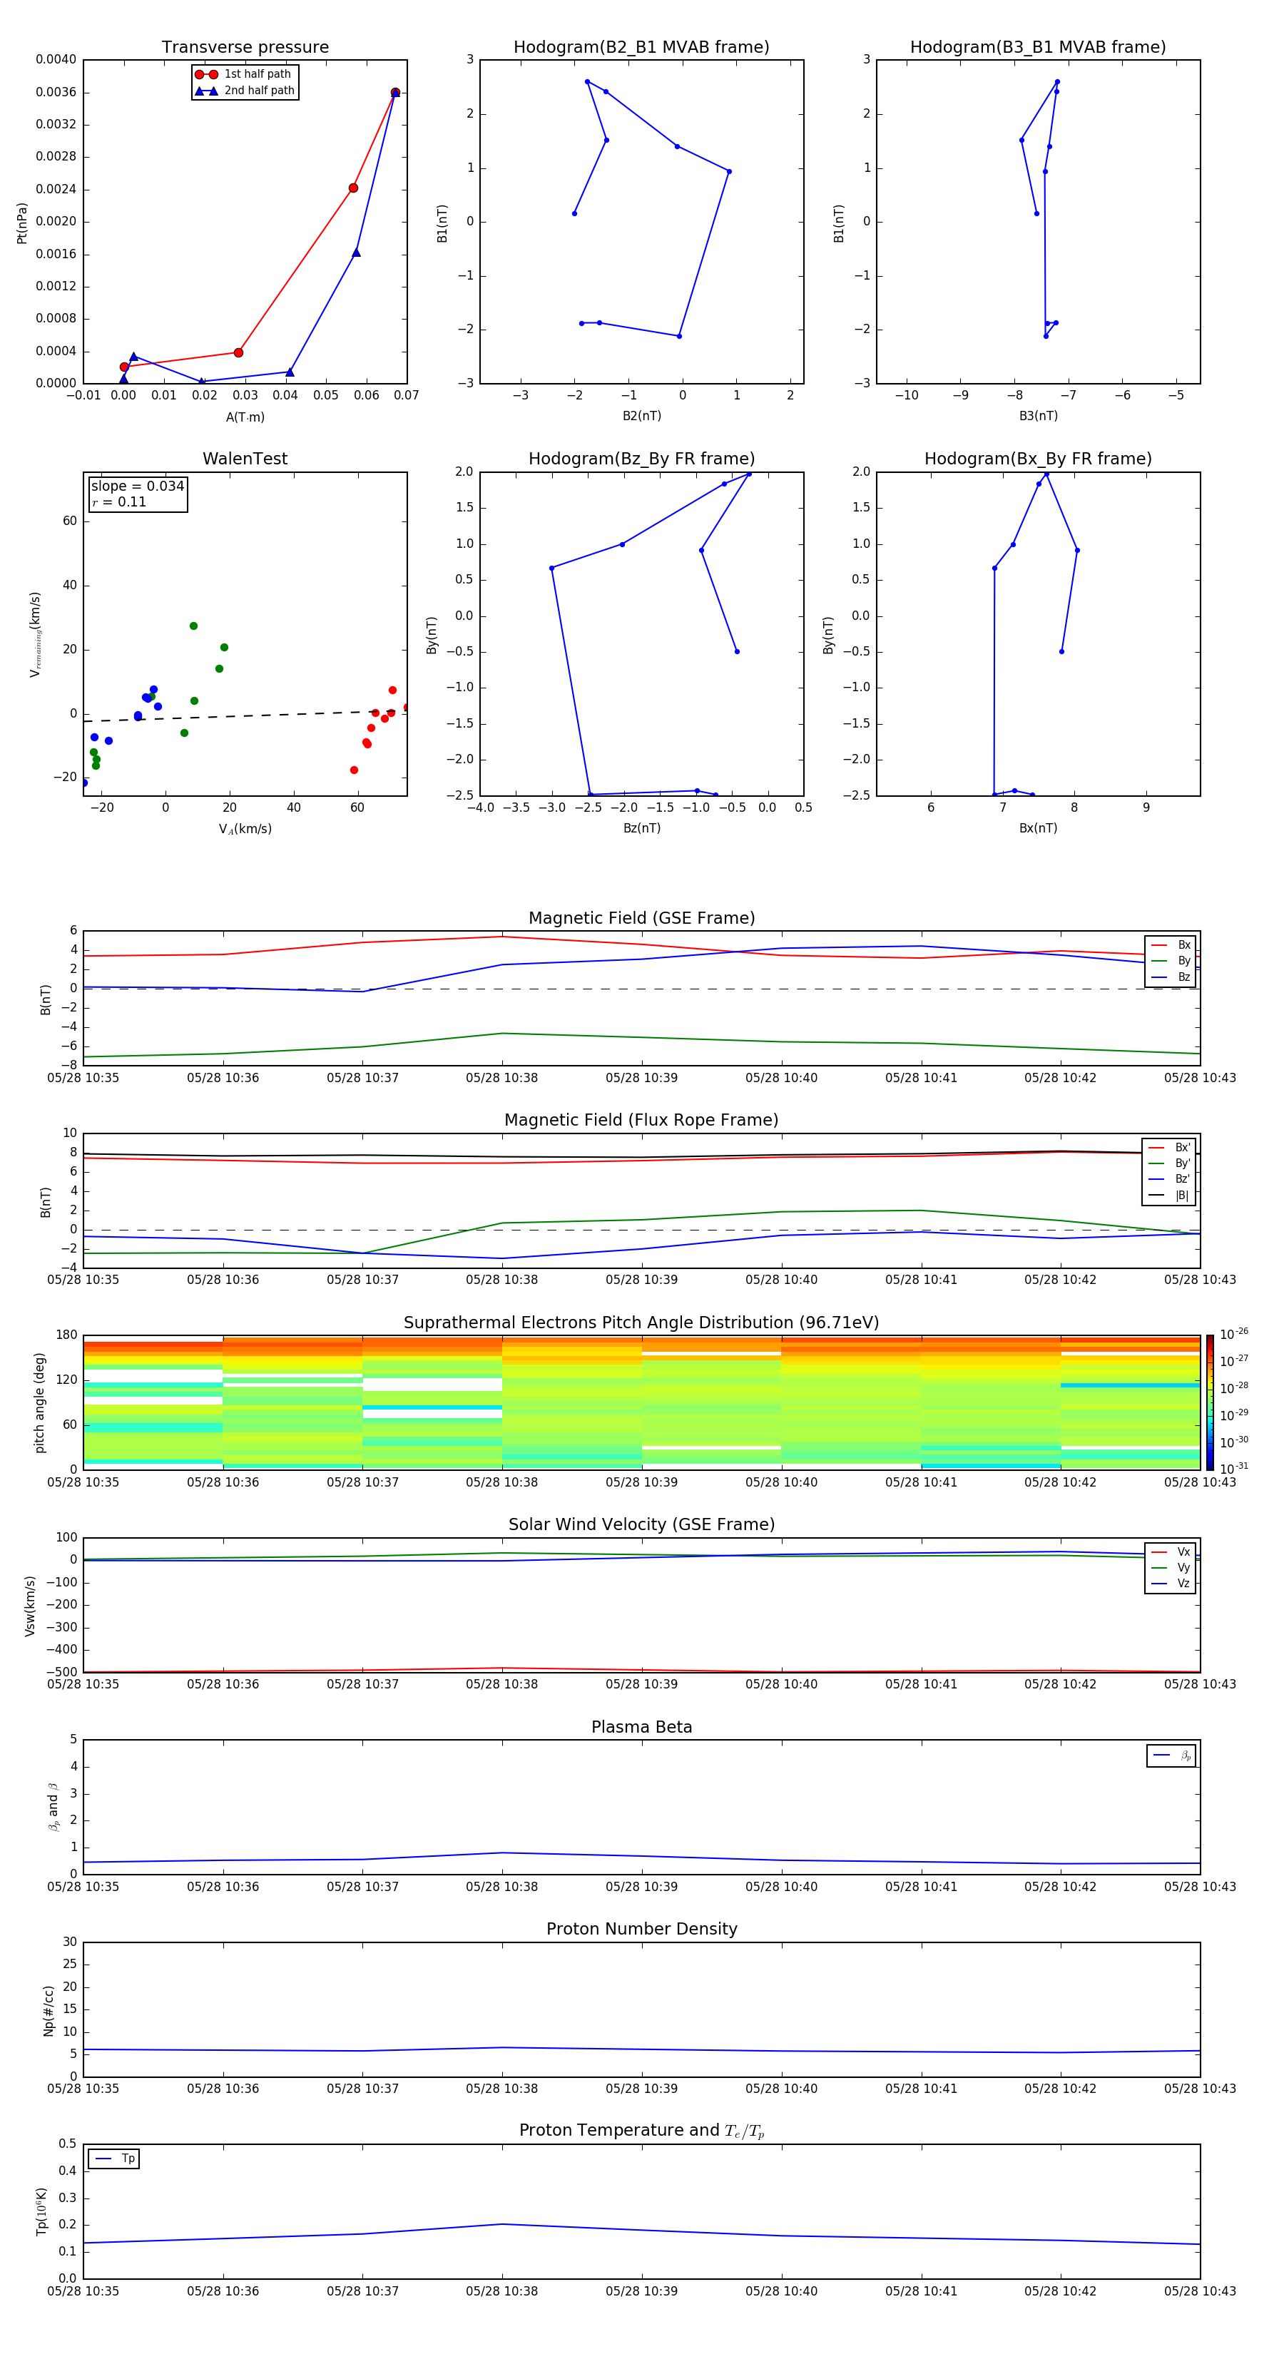Click the 'Vx' entry in velocity legend
Viewport: 1284px width, 2354px height.
point(1171,1551)
